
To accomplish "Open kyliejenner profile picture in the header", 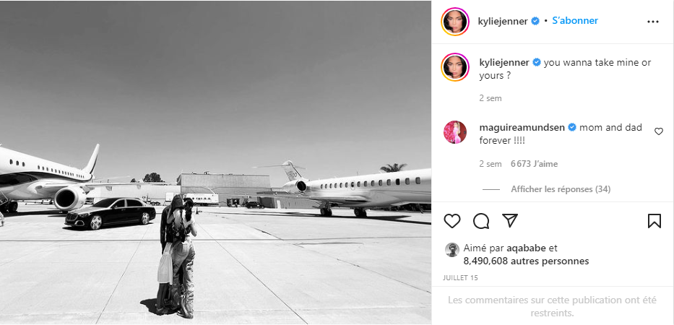I will (x=455, y=21).
